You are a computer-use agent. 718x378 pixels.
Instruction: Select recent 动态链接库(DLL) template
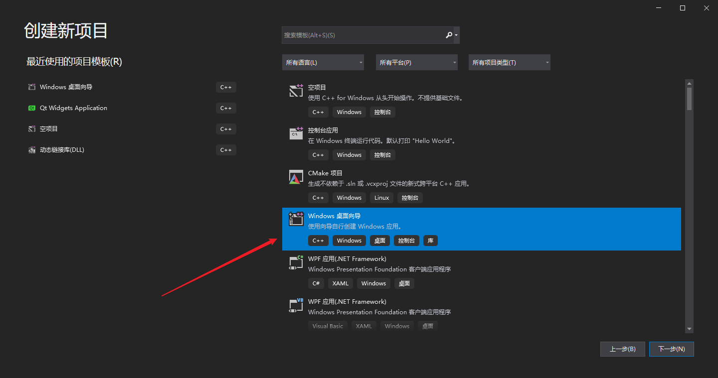tap(62, 150)
